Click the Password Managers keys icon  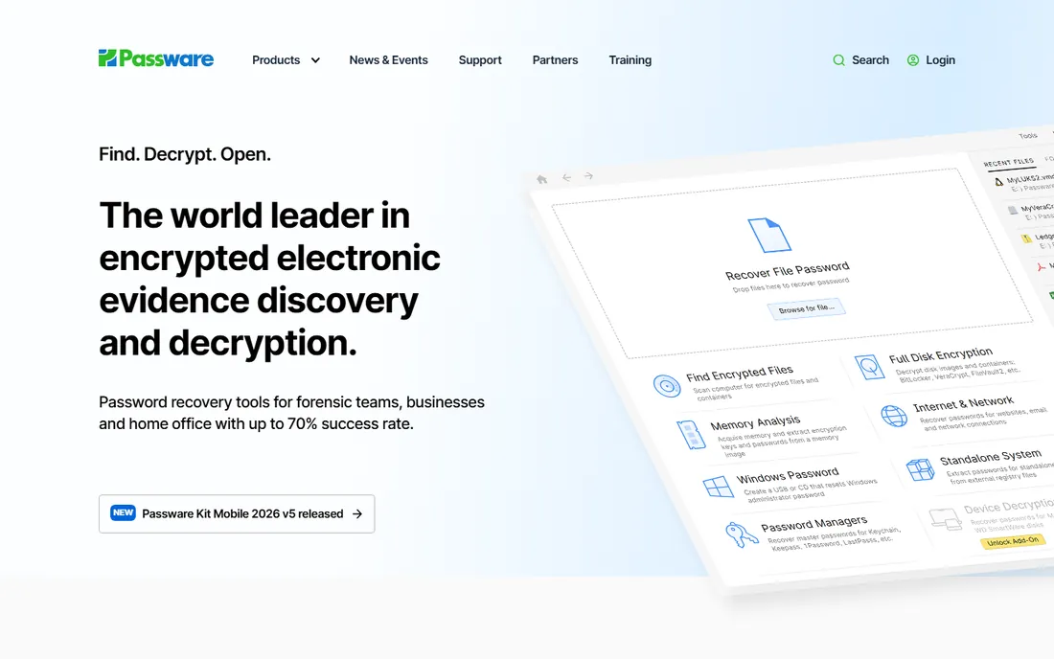pyautogui.click(x=742, y=534)
